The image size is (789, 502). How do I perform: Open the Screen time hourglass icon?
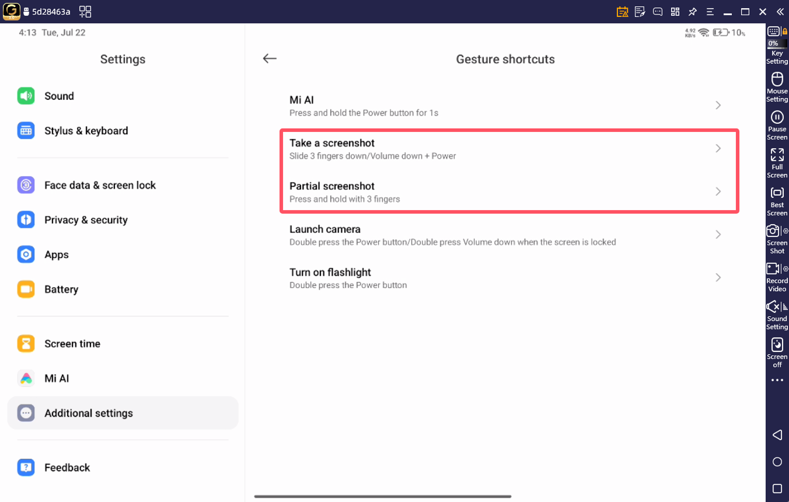26,344
